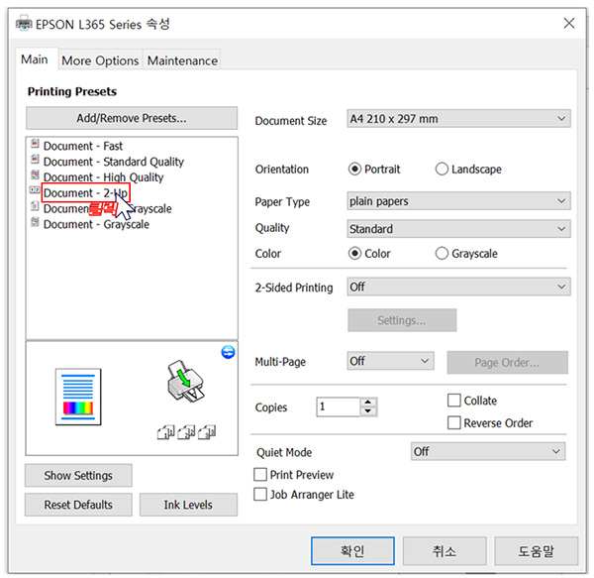The width and height of the screenshot is (594, 578).
Task: Switch to the Main tab
Action: tap(35, 59)
